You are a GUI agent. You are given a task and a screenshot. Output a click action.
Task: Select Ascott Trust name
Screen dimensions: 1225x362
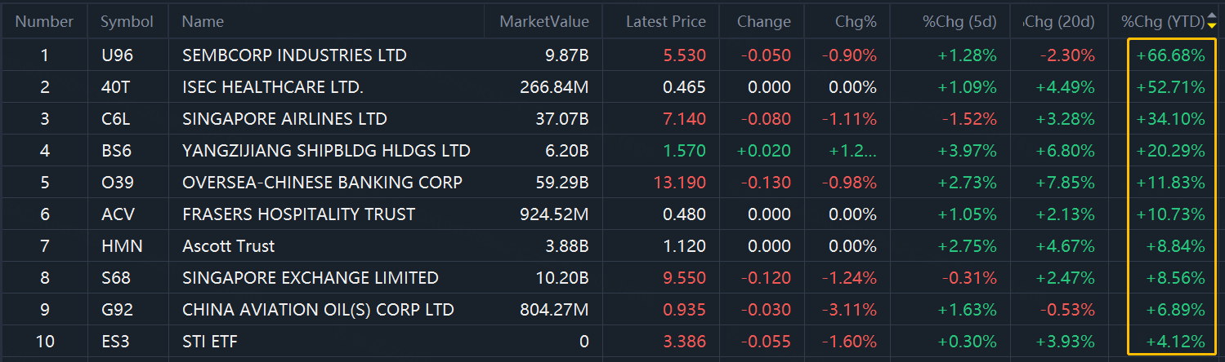coord(229,246)
